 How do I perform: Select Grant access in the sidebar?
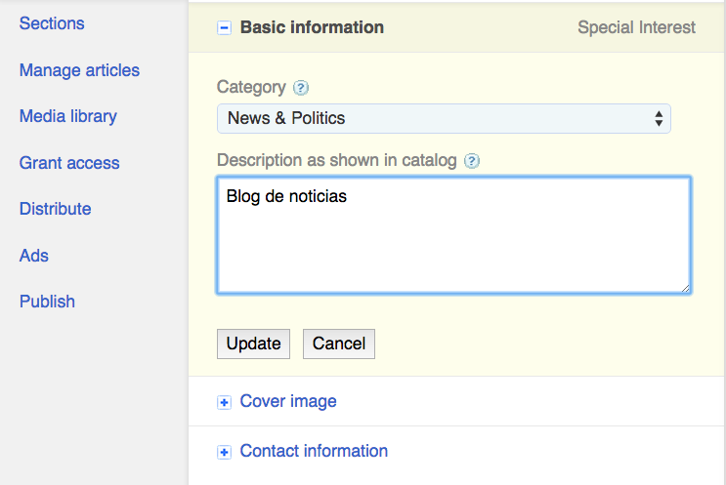click(69, 163)
